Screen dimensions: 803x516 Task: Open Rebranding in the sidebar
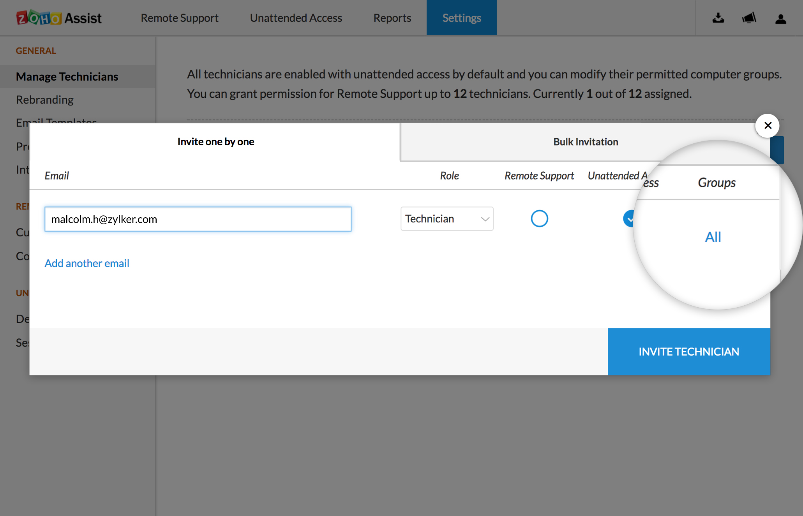45,100
